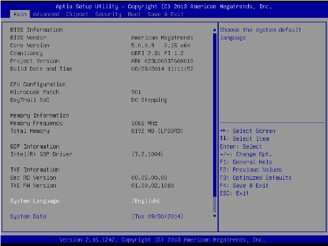The width and height of the screenshot is (328, 246).
Task: Click the TXE Information heading
Action: pyautogui.click(x=35, y=170)
